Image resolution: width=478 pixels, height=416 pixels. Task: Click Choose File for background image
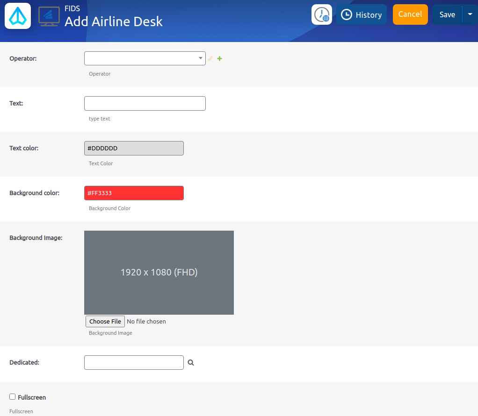click(105, 321)
